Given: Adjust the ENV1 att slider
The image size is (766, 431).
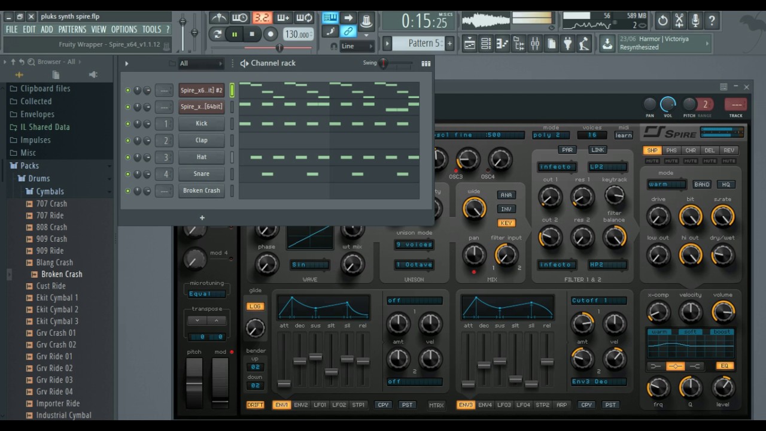Looking at the screenshot, I should (284, 383).
